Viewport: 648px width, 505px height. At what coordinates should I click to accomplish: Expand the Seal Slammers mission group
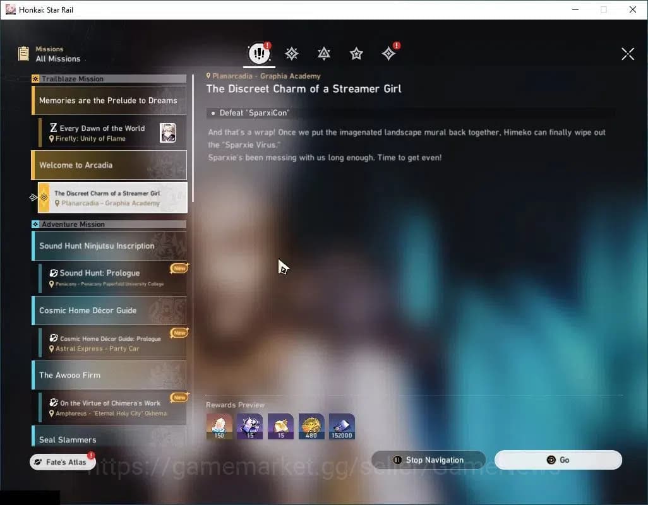(x=109, y=436)
